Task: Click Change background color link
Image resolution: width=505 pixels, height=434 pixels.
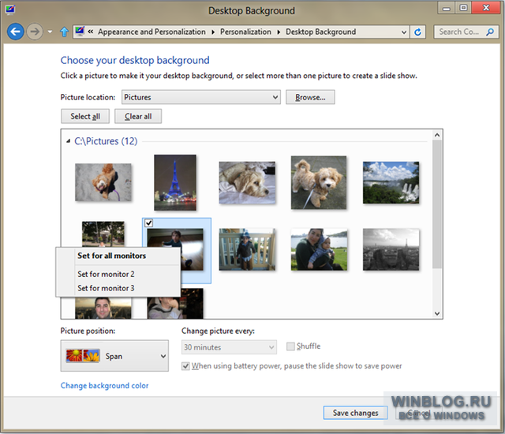Action: (x=104, y=385)
